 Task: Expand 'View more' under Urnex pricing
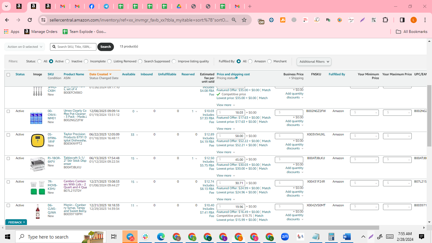[226, 129]
